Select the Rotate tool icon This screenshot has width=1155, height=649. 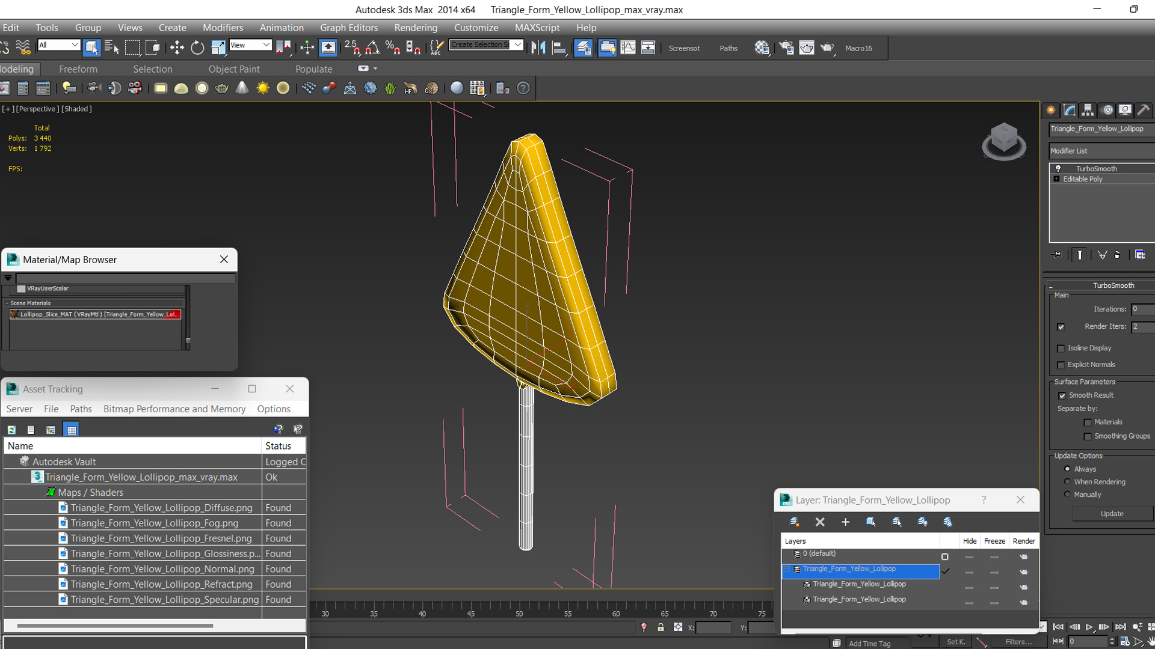pyautogui.click(x=197, y=47)
